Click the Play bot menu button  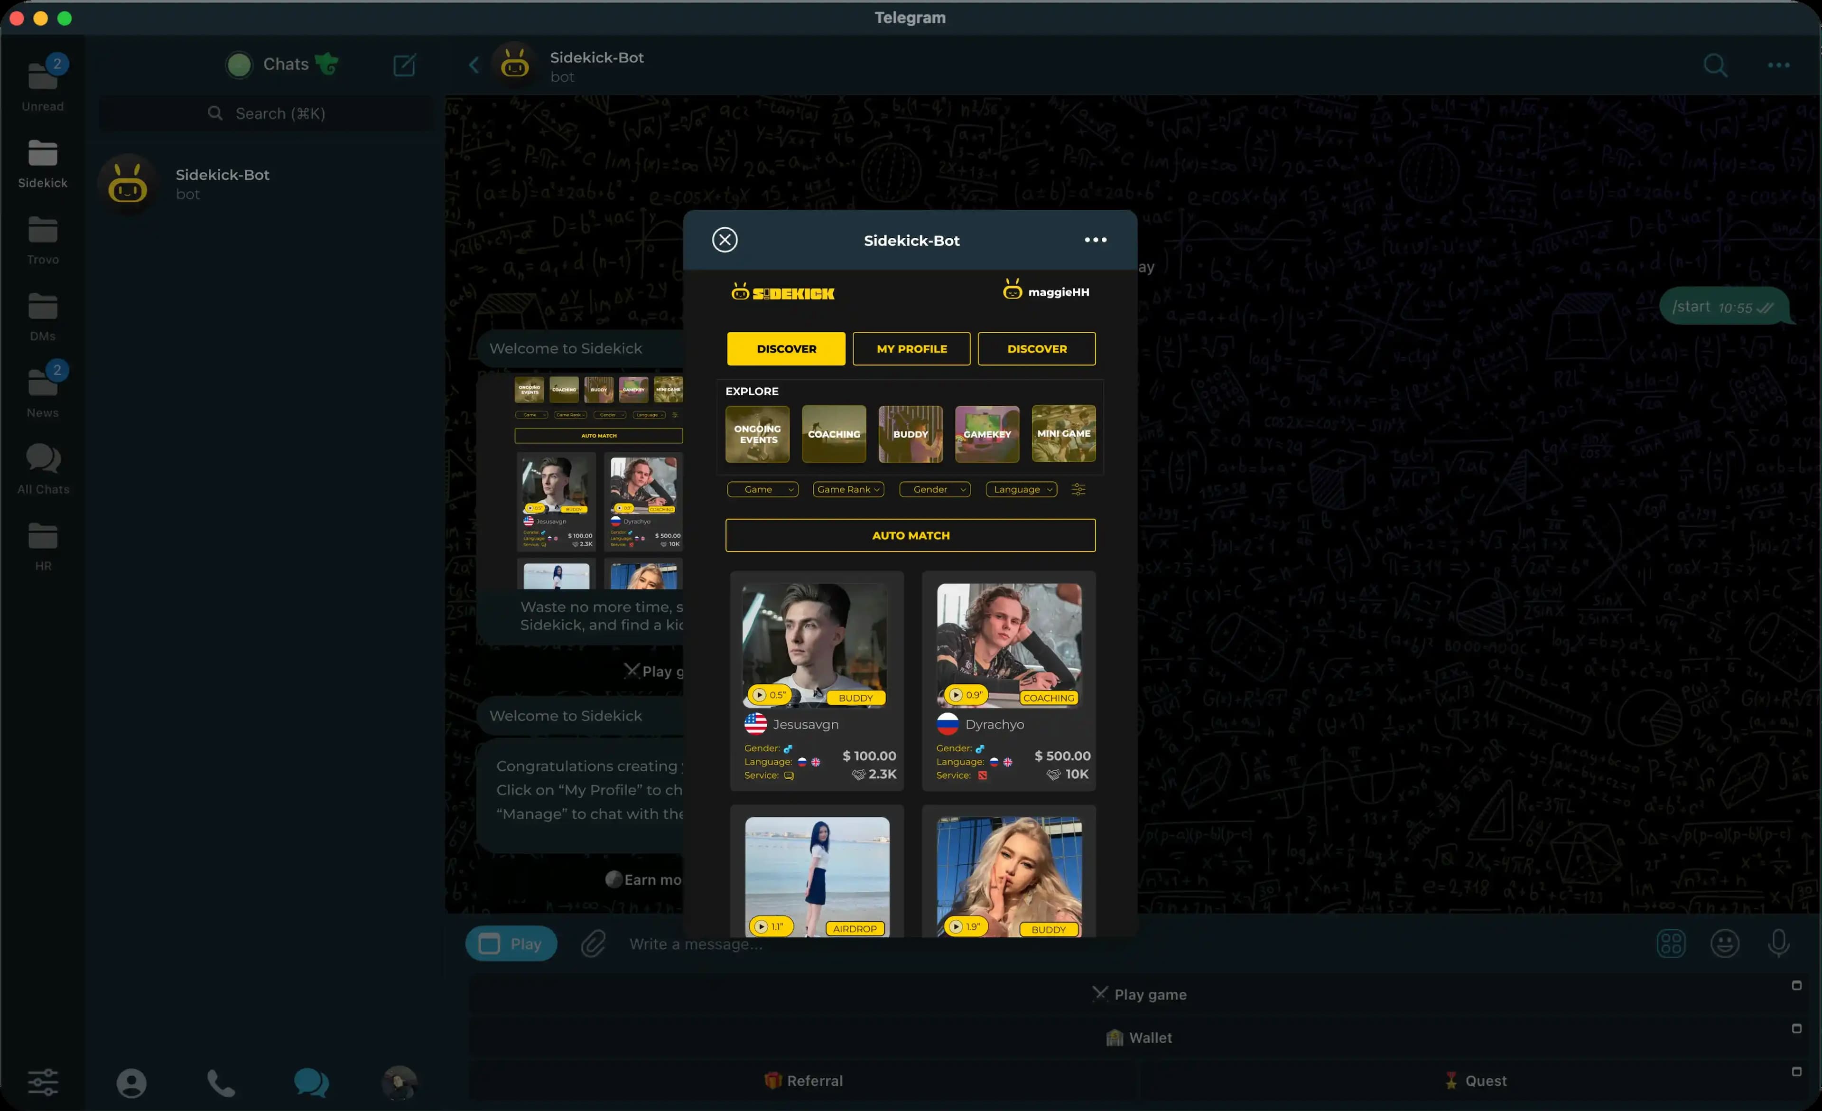[511, 943]
